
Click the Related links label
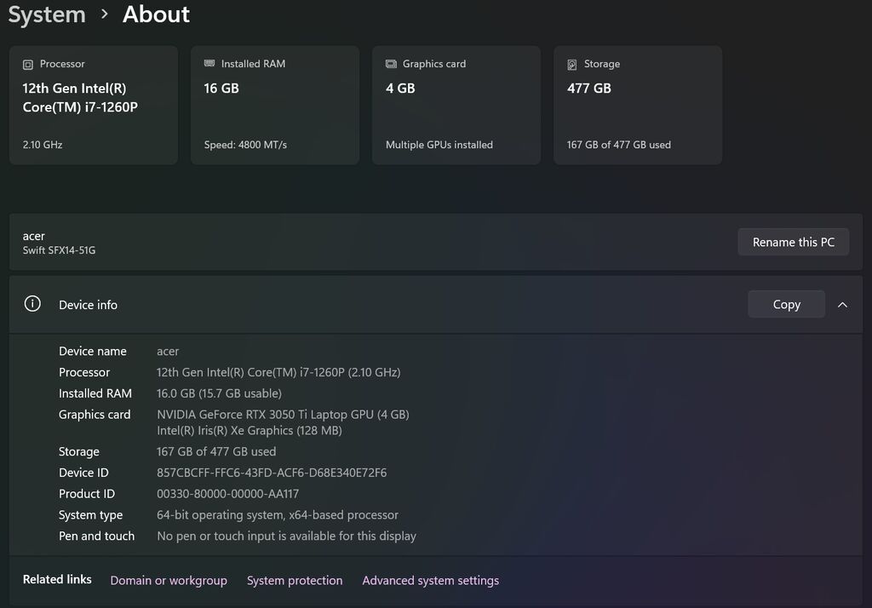(57, 580)
